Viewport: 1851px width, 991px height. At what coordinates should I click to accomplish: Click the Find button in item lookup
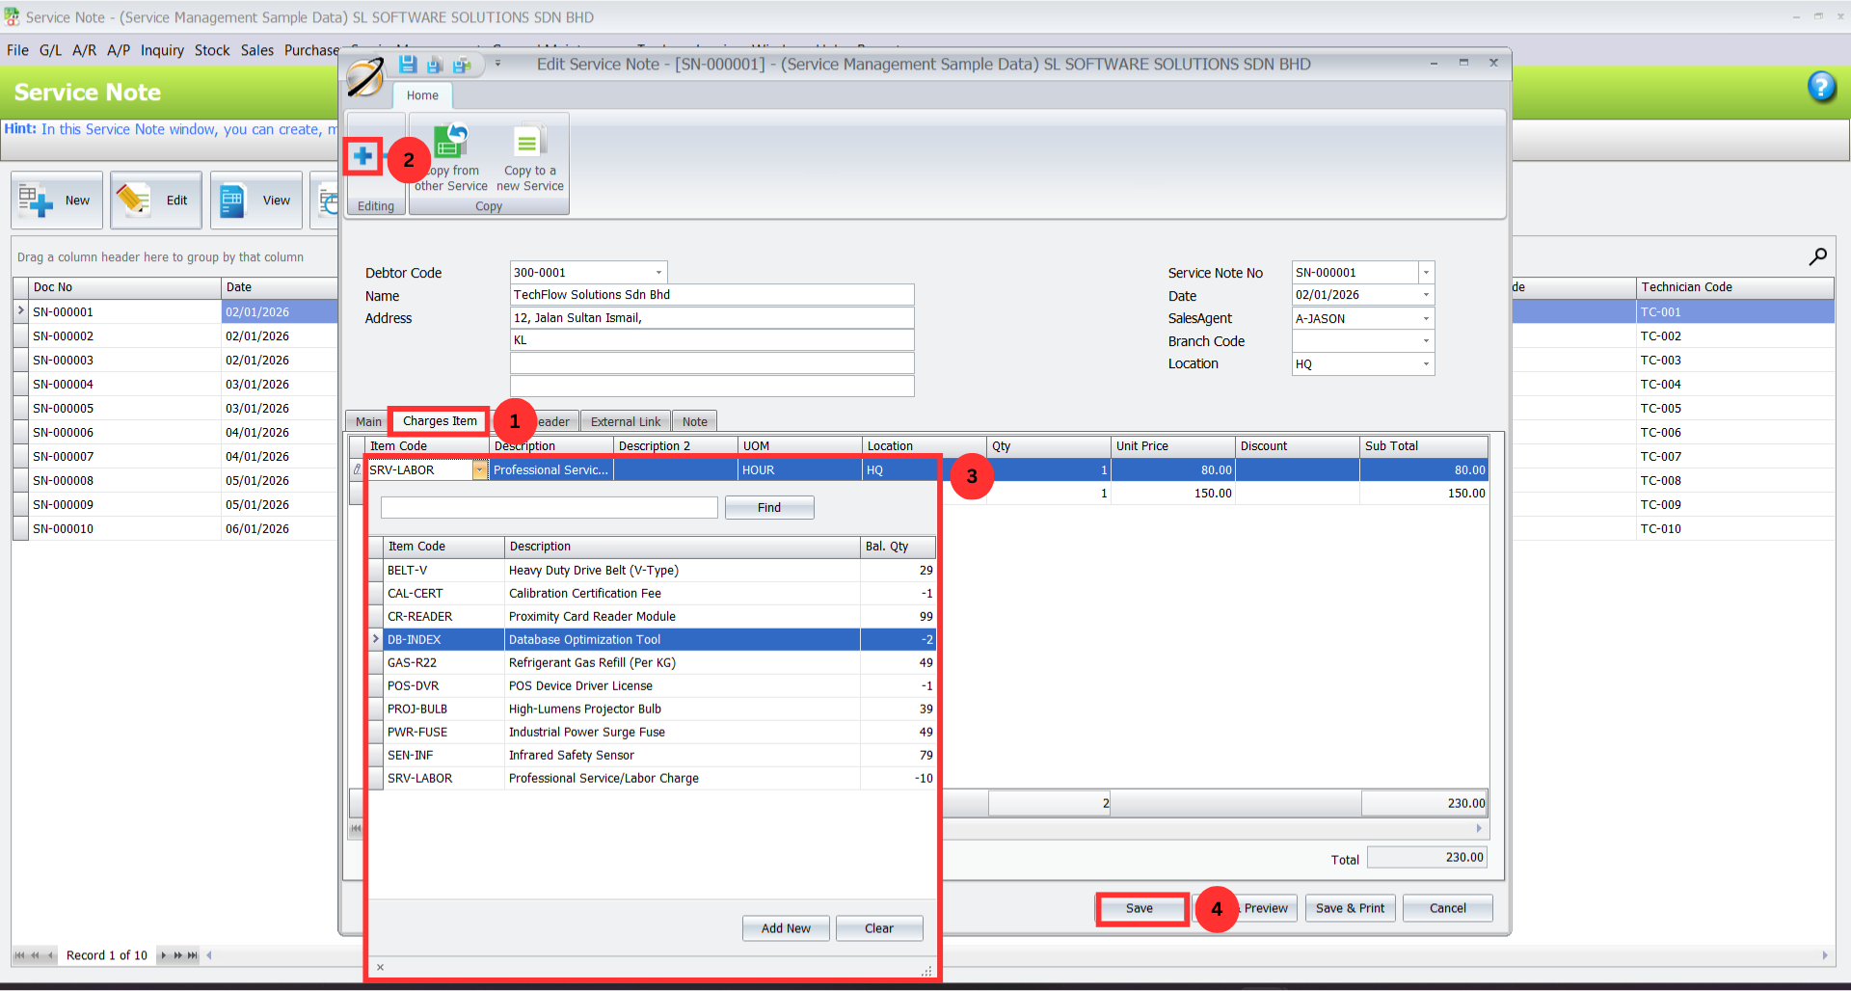click(x=768, y=508)
